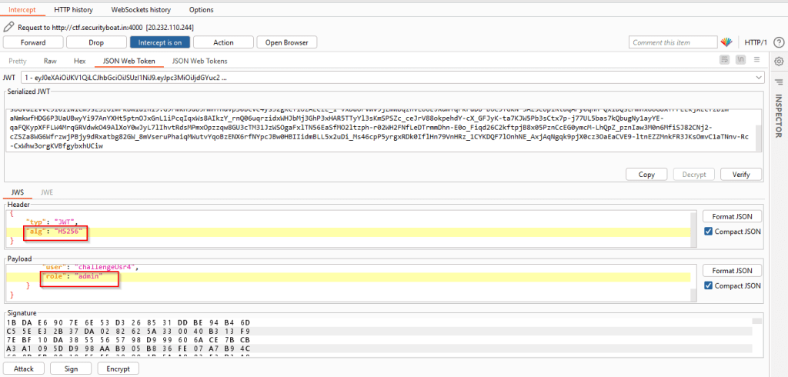788x377 pixels.
Task: Toggle the line wrap icon in editor toolbar
Action: 724,60
